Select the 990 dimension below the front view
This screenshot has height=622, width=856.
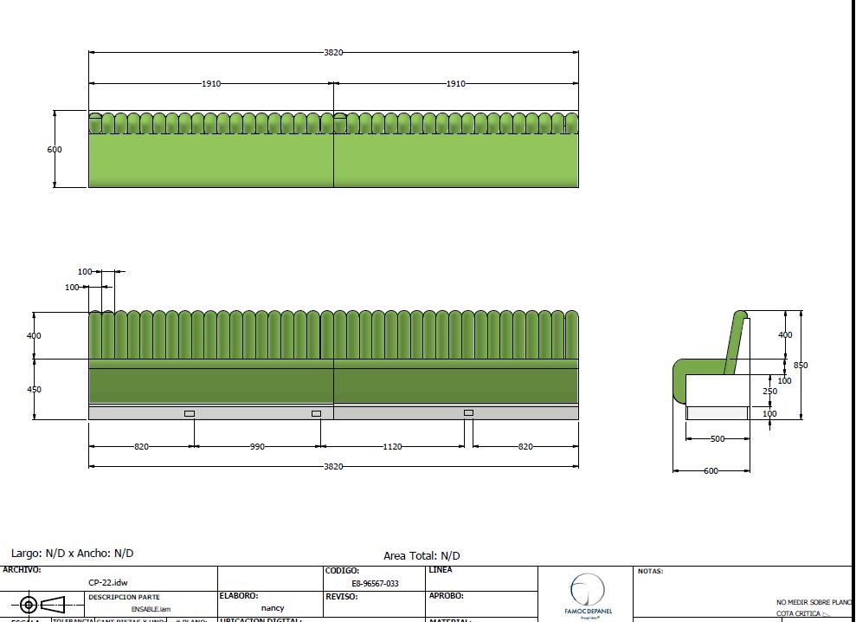pyautogui.click(x=257, y=447)
